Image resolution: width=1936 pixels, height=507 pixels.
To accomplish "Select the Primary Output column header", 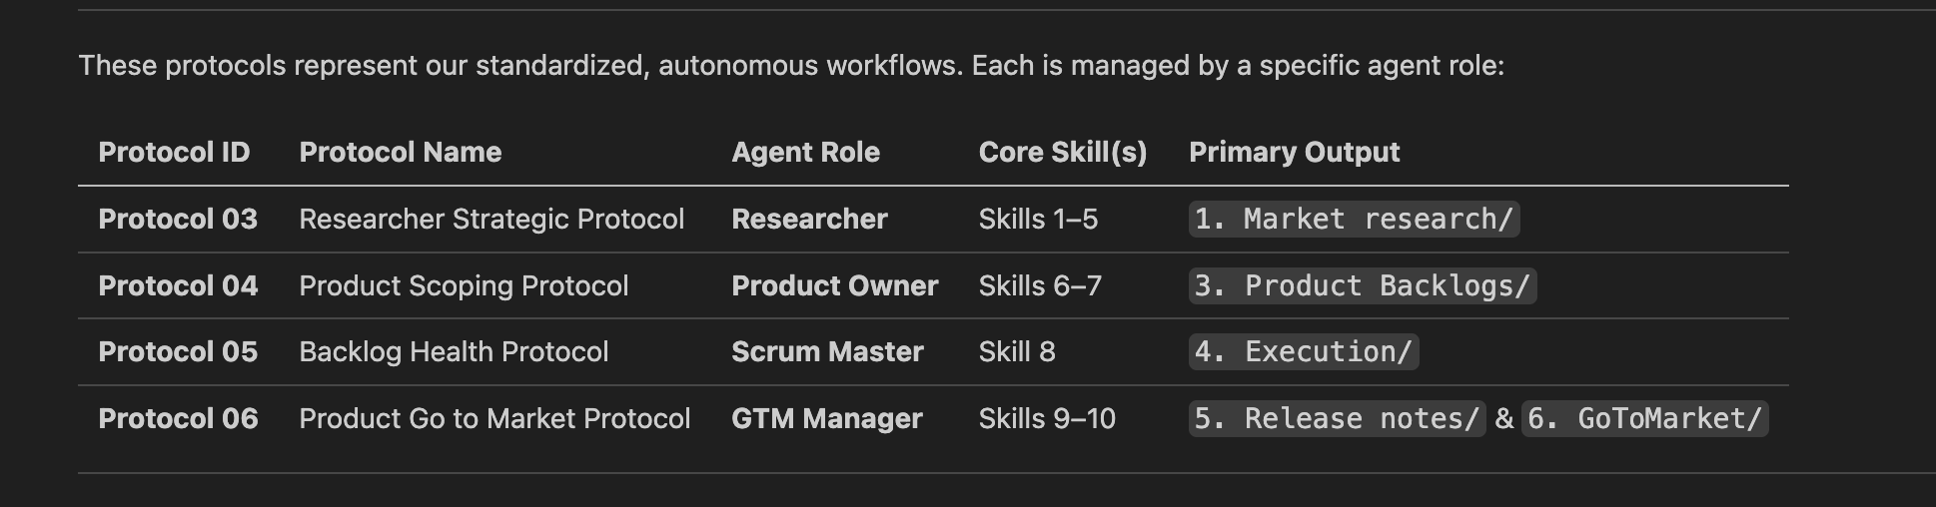I will coord(1294,152).
